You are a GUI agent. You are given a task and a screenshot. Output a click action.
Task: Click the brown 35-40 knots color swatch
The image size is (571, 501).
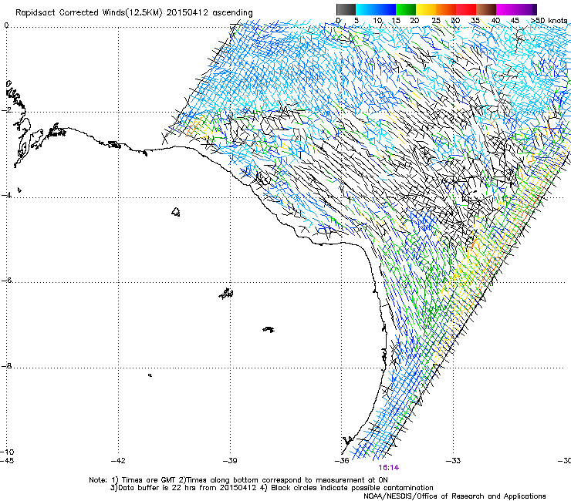click(x=486, y=9)
